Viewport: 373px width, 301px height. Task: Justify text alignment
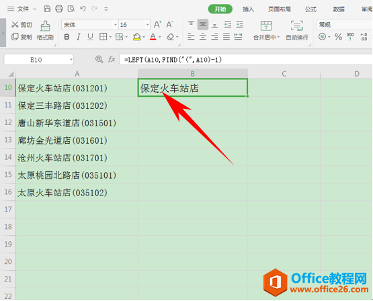pyautogui.click(x=226, y=36)
